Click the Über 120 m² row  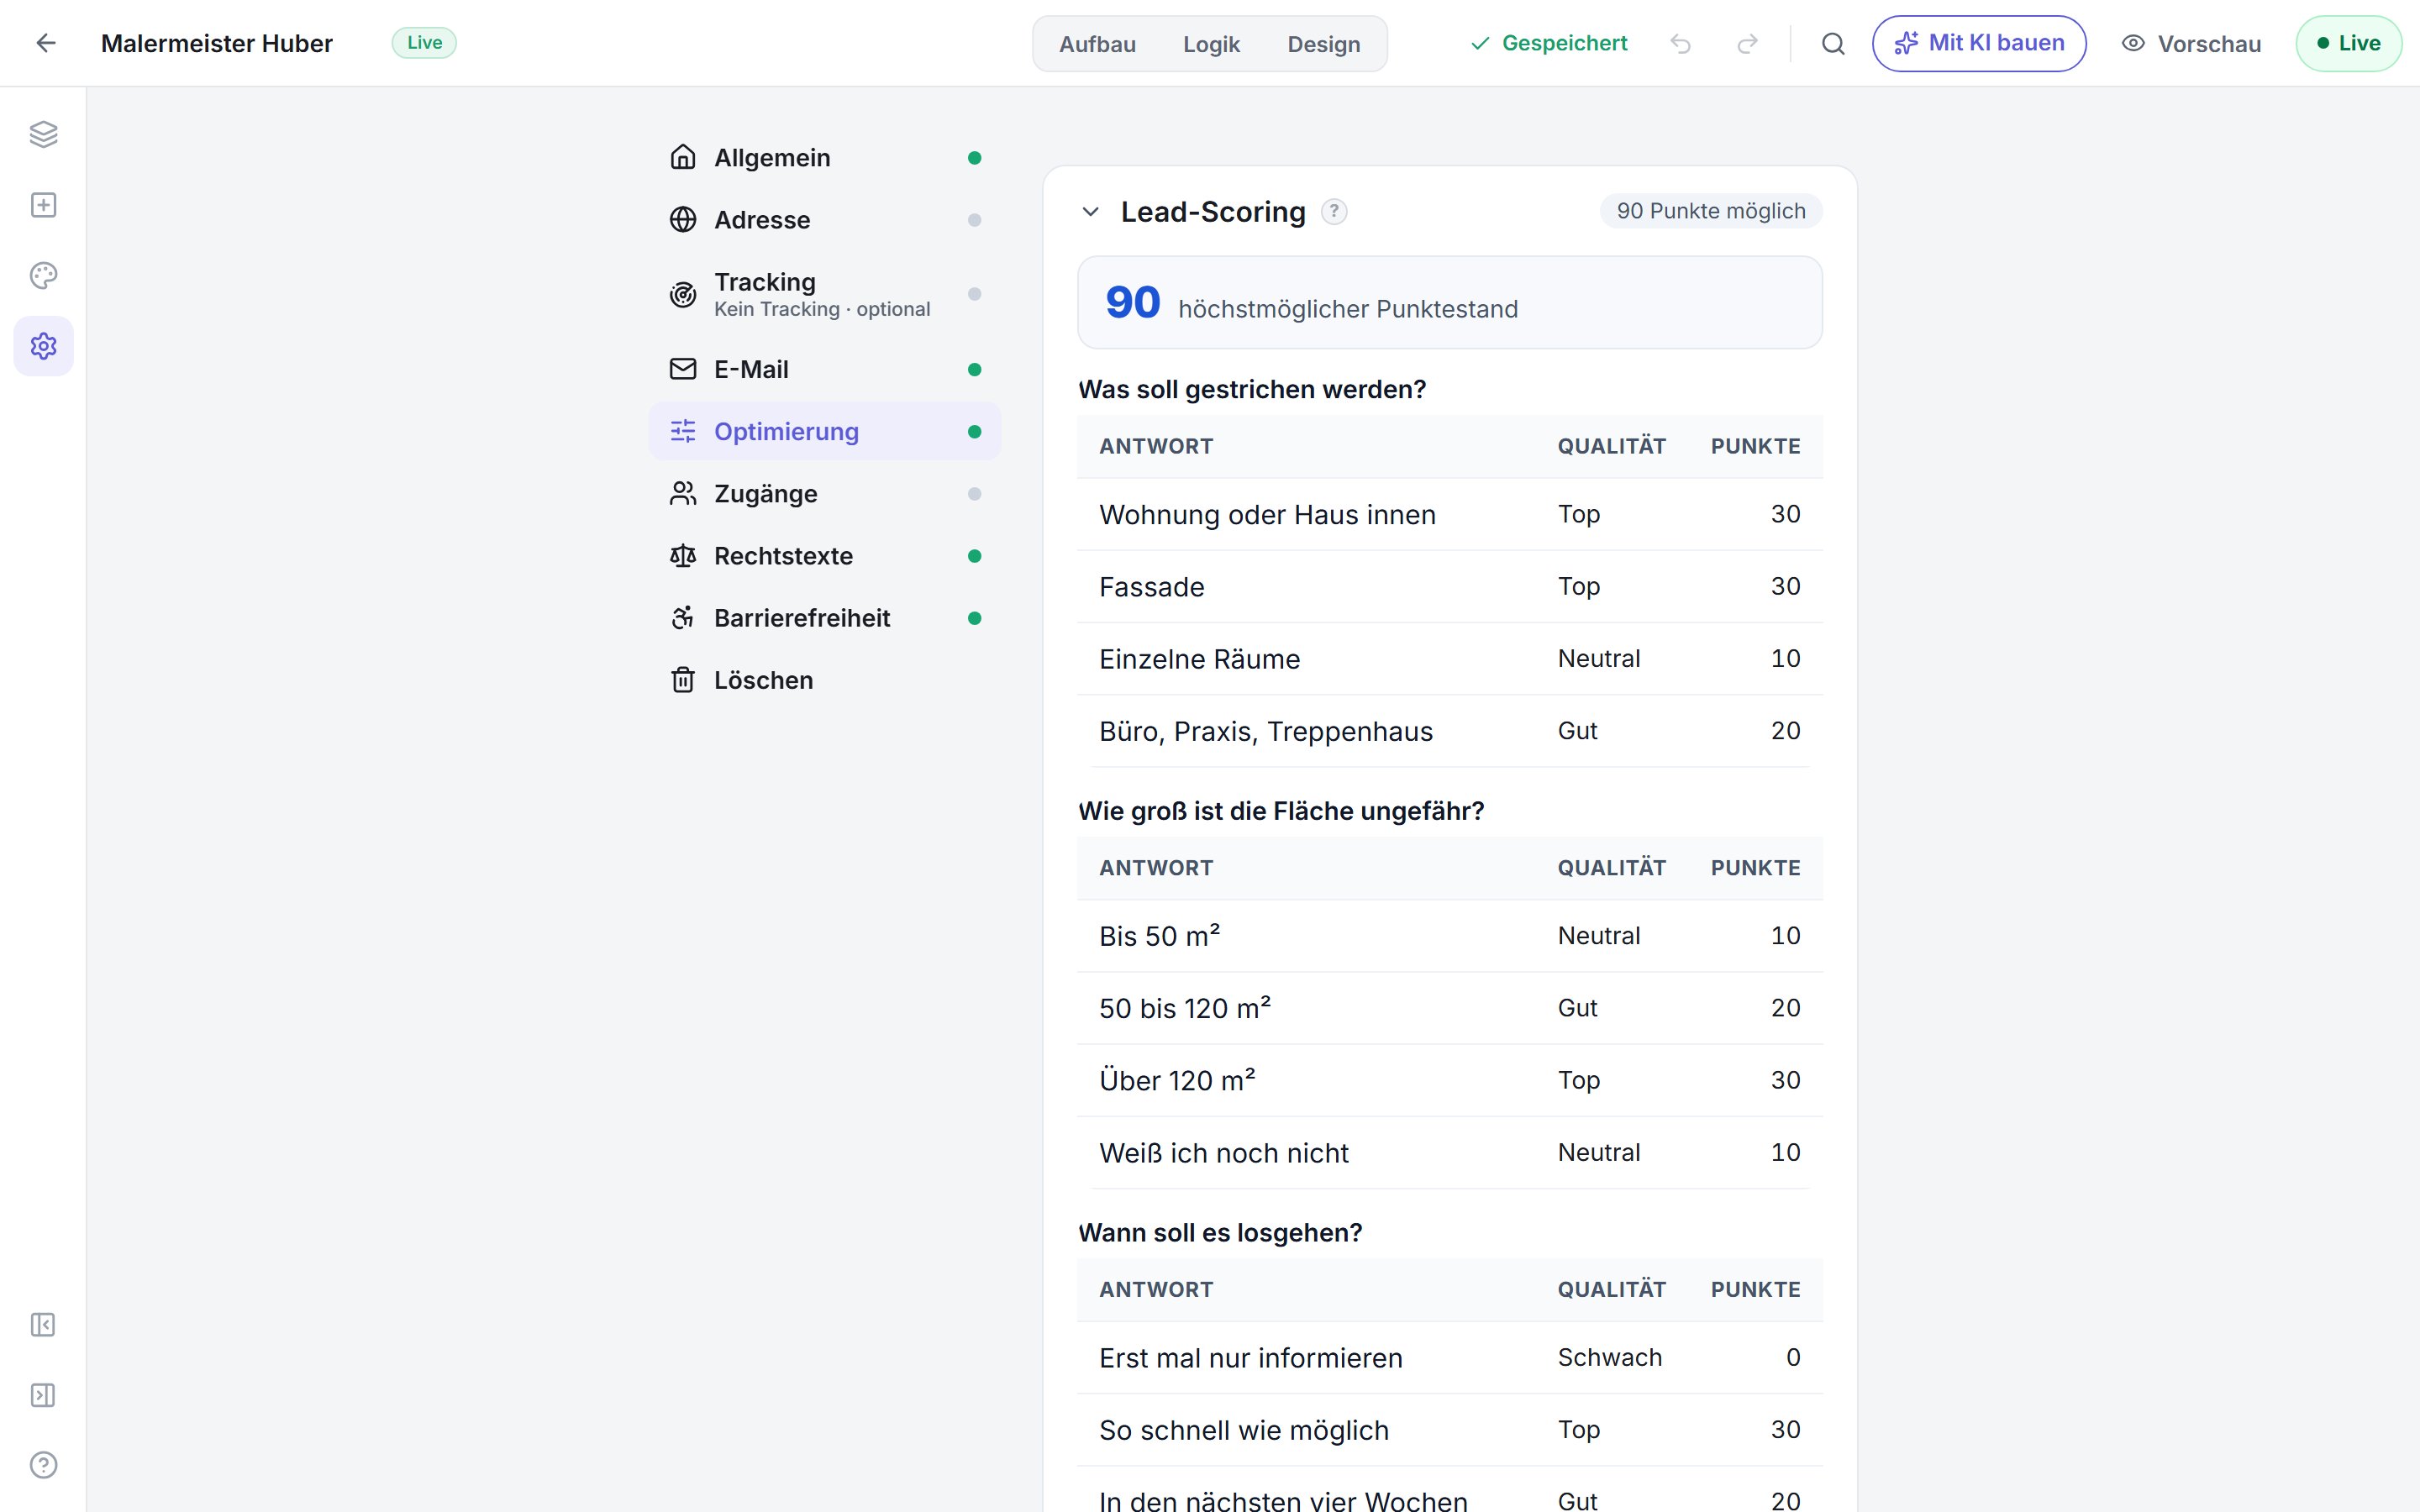1450,1080
